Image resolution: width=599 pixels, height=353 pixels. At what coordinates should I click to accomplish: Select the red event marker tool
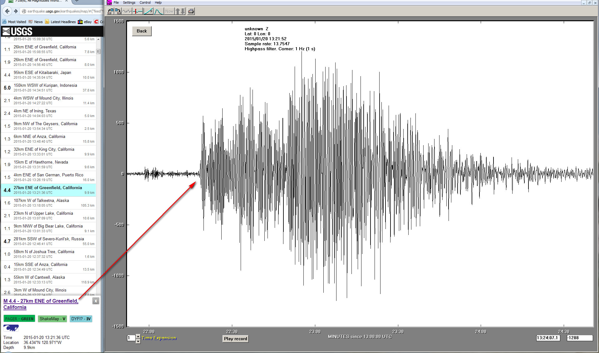pyautogui.click(x=137, y=12)
